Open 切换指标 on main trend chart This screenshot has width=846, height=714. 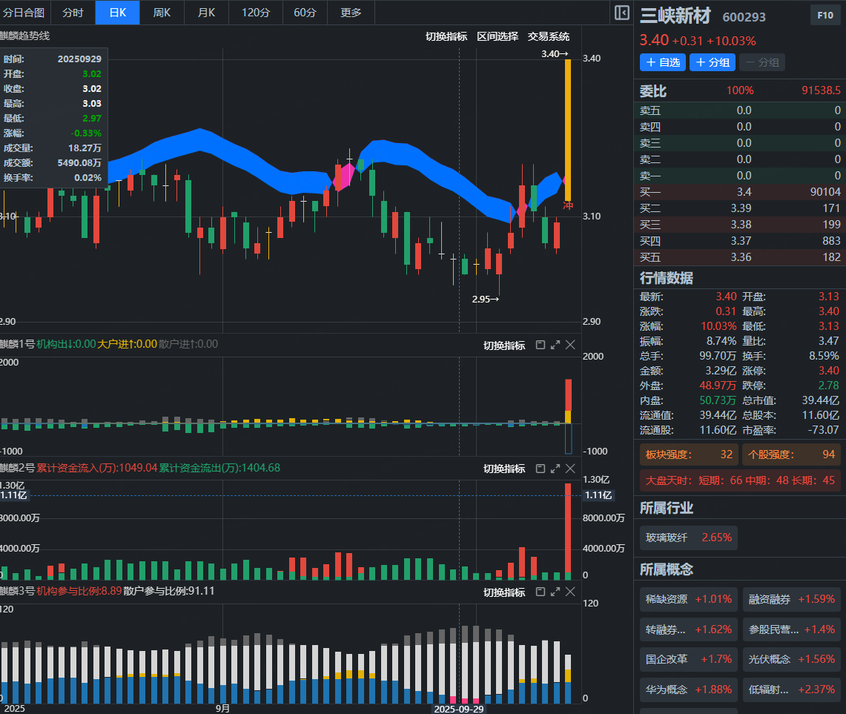(446, 36)
